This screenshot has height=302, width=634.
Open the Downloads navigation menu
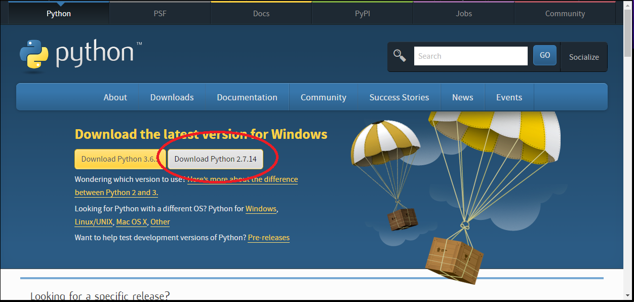click(172, 97)
